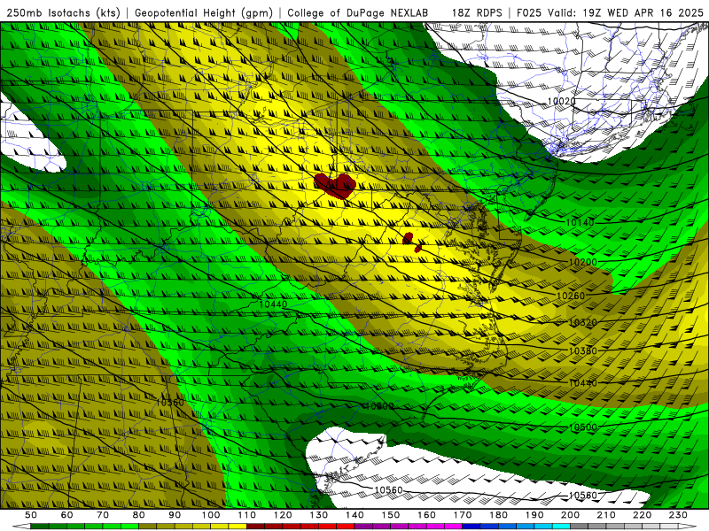
Task: Click the legend value 80
Action: point(139,515)
